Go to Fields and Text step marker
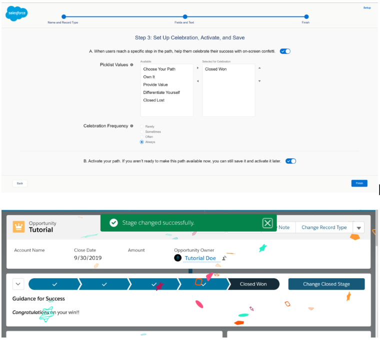This screenshot has width=380, height=342. pyautogui.click(x=185, y=16)
